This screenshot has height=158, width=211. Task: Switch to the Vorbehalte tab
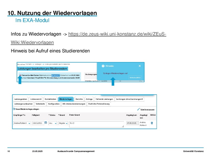click(x=40, y=104)
